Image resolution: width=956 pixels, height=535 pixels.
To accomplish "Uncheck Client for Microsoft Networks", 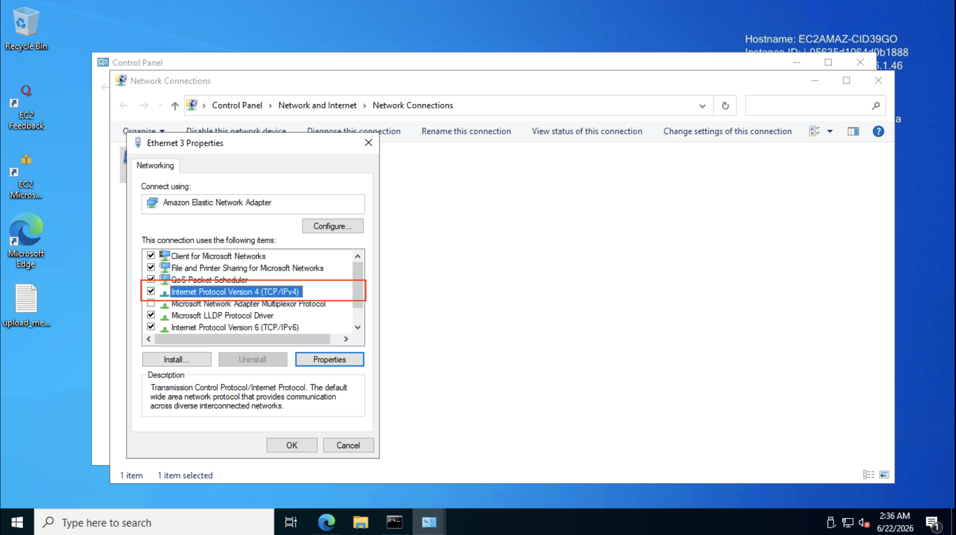I will (x=151, y=255).
